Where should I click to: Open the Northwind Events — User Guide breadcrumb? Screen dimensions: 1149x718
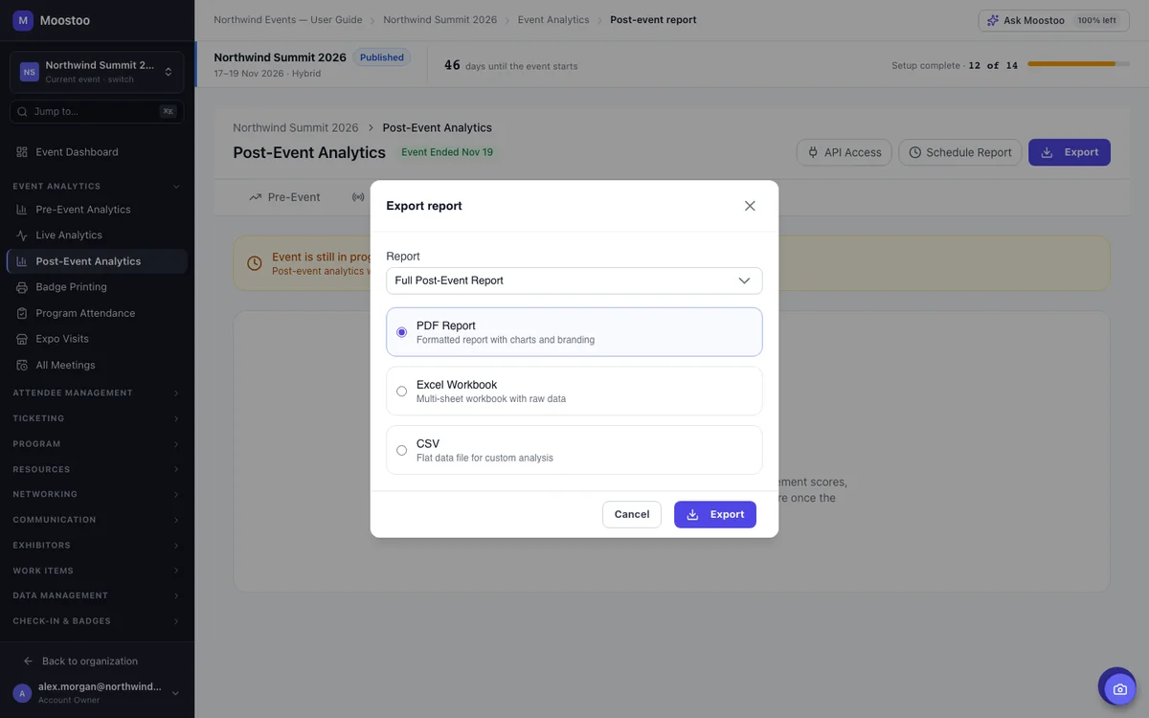(x=288, y=20)
